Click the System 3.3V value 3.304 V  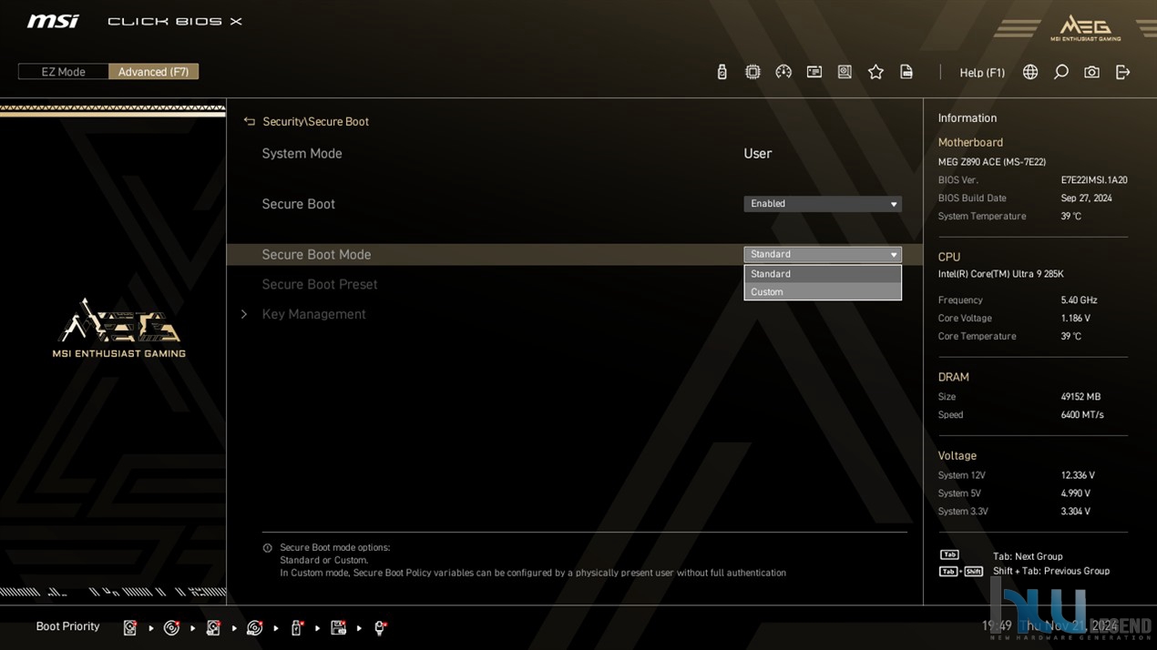[1075, 512]
